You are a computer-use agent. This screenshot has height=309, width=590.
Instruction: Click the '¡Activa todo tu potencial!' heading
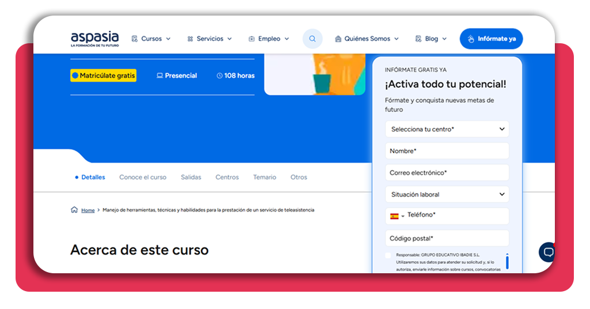[445, 84]
